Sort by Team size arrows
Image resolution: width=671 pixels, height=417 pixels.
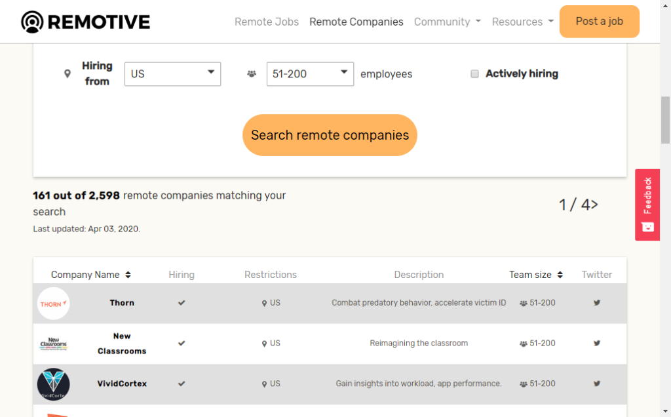point(560,275)
